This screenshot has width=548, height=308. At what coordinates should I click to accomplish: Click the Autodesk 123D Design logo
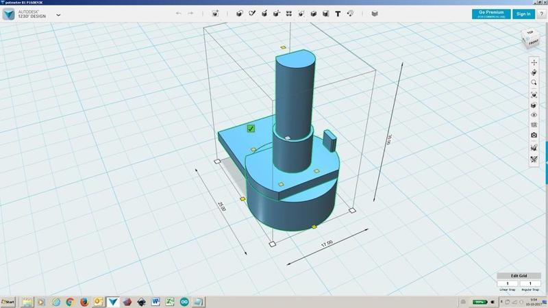coord(8,14)
